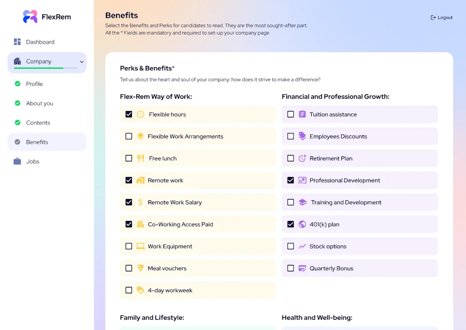Click the Remote Work Salary dollar icon
Image resolution: width=466 pixels, height=330 pixels.
[x=140, y=202]
